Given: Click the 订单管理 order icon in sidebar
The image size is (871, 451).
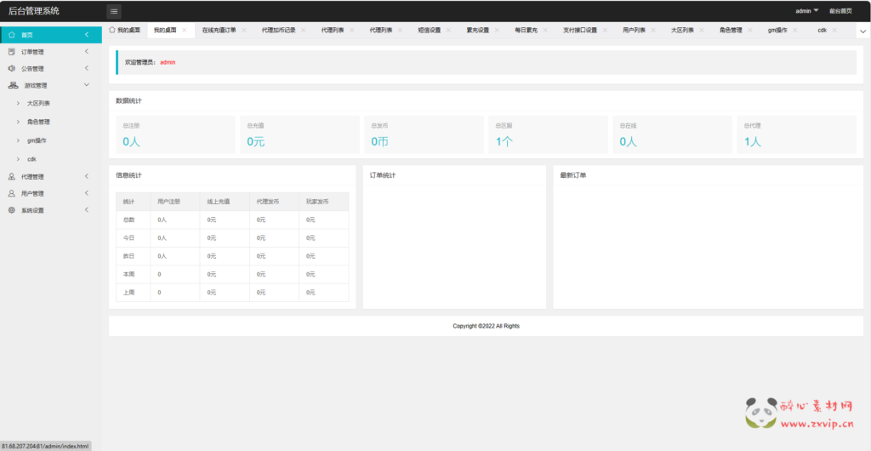Looking at the screenshot, I should pos(12,52).
